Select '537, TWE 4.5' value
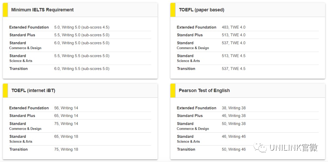Image resolution: width=328 pixels, height=162 pixels. point(234,69)
